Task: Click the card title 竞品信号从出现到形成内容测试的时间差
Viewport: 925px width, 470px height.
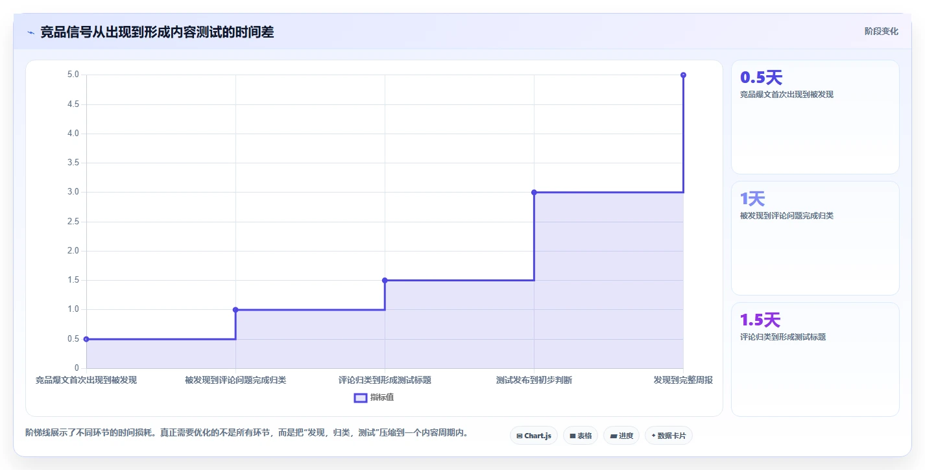Action: 157,32
